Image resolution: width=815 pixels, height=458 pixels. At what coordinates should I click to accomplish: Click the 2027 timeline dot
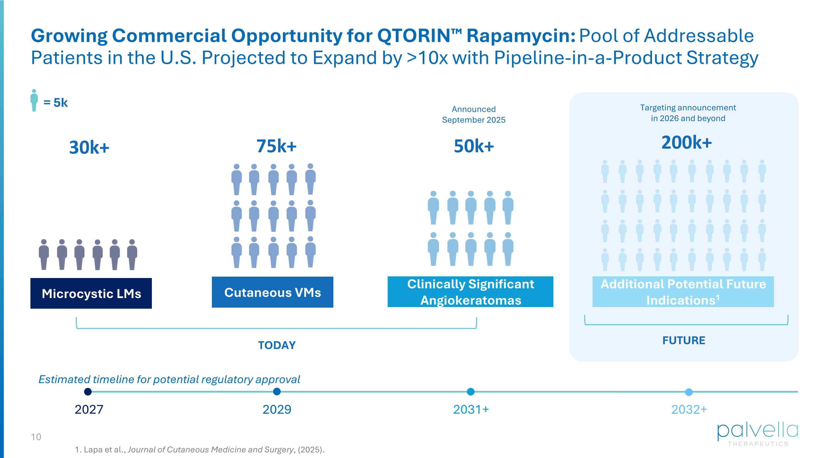tap(88, 392)
